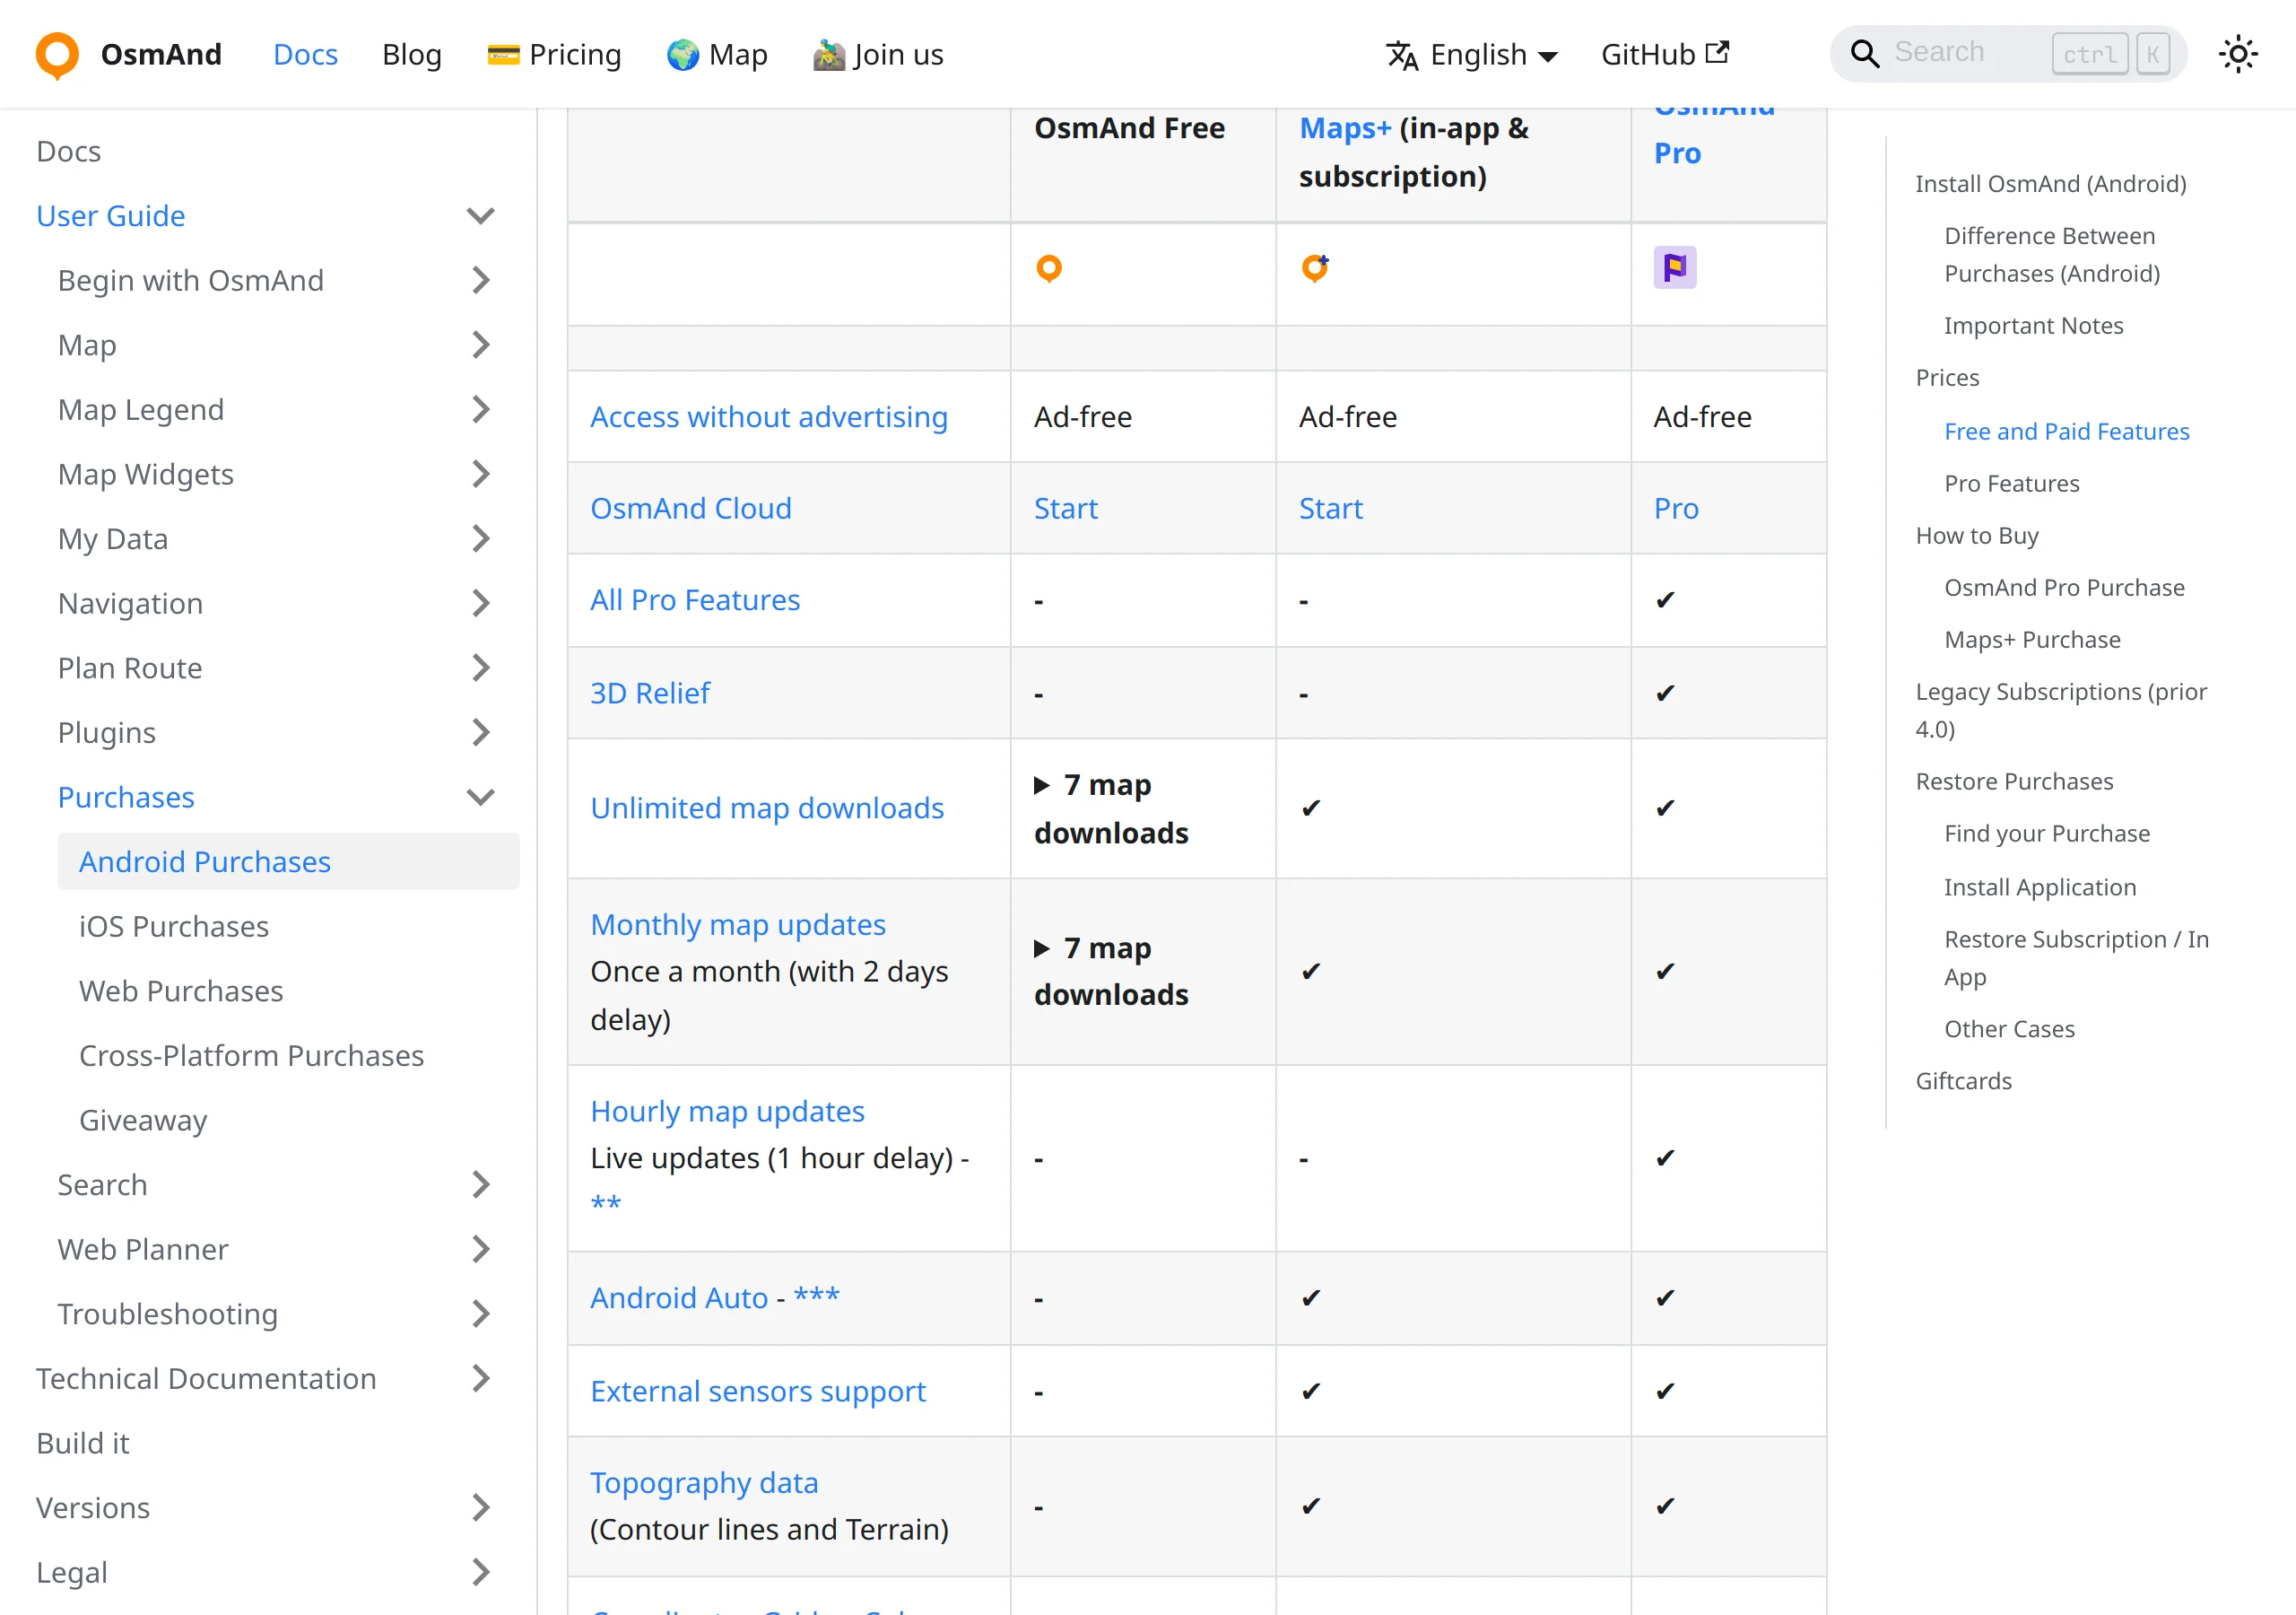This screenshot has height=1615, width=2296.
Task: Go to the Pricing page
Action: (554, 54)
